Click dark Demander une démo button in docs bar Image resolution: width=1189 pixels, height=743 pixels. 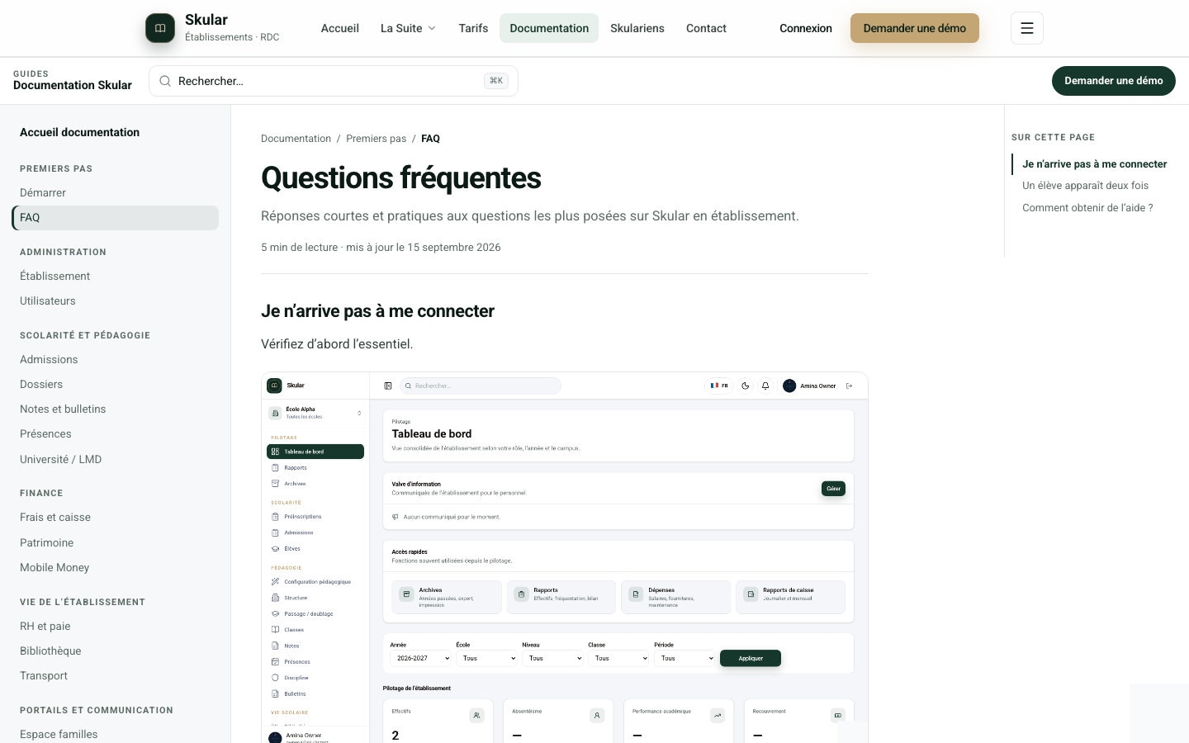(1114, 81)
